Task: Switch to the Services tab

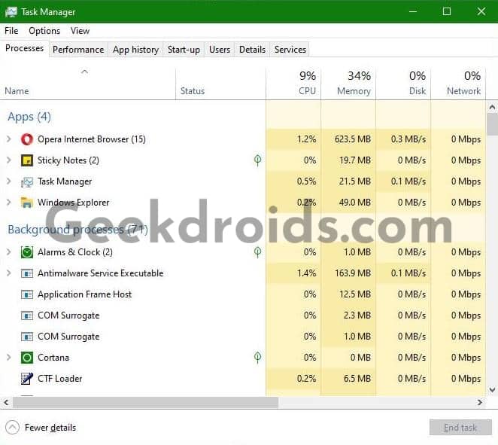Action: pyautogui.click(x=290, y=50)
